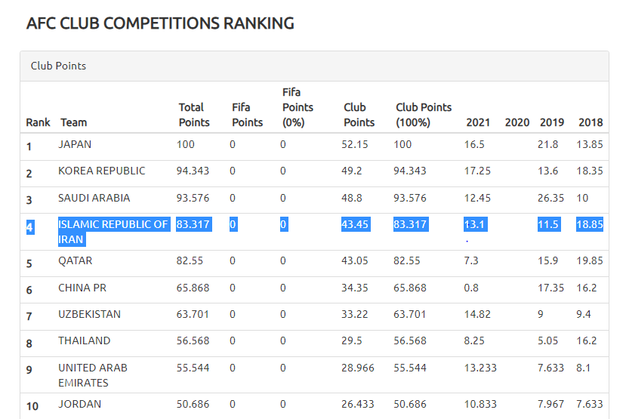626x419 pixels.
Task: Click the AFC Club Competitions Ranking heading
Action: pos(160,23)
